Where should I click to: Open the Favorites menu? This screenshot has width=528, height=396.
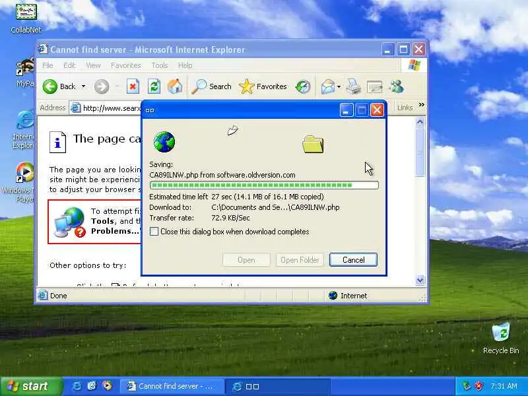pos(126,65)
